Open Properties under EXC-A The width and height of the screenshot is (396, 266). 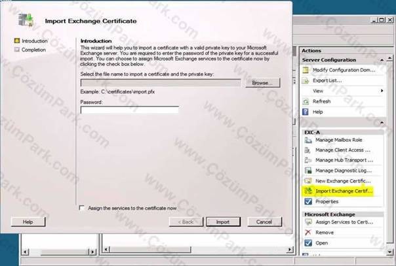coord(327,201)
